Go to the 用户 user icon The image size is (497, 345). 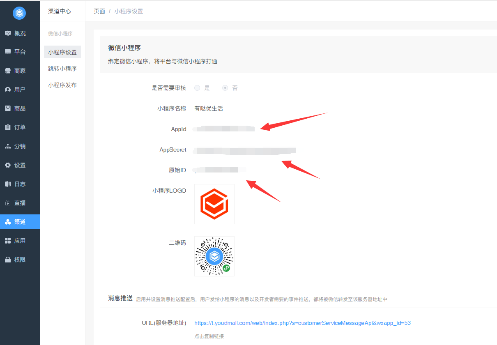[8, 90]
